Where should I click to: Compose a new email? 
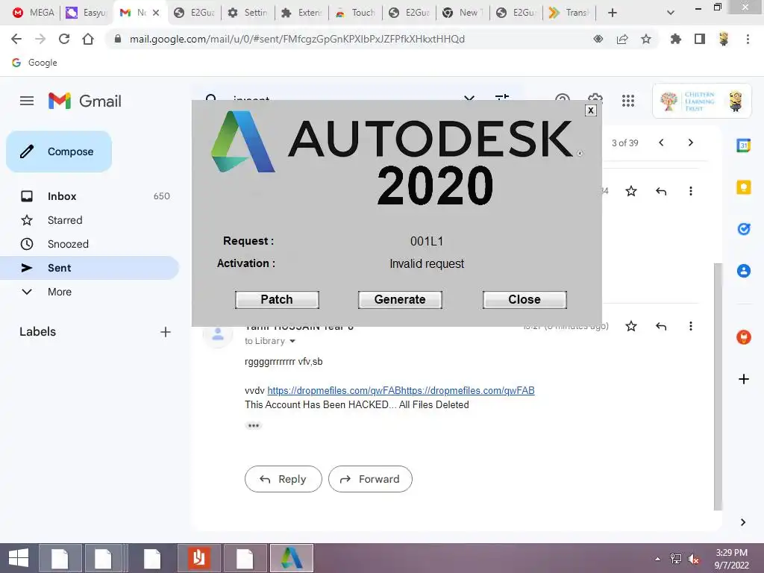[x=59, y=151]
